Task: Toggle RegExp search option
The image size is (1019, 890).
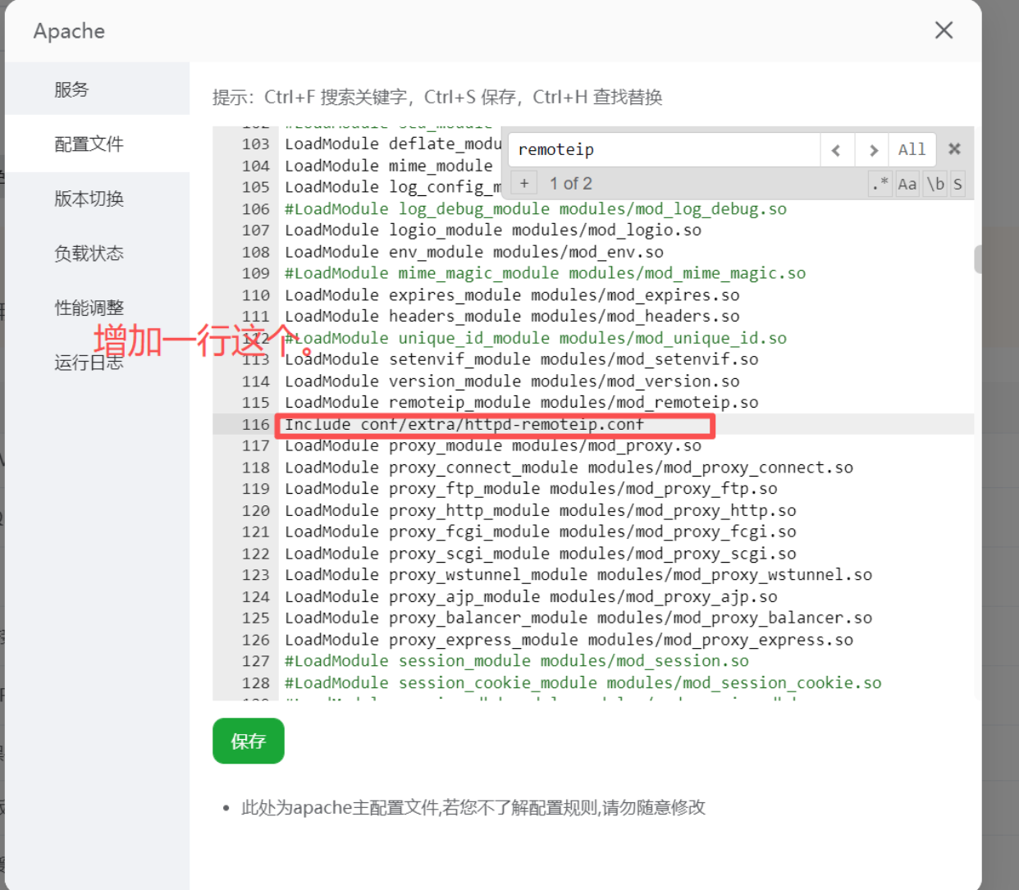Action: coord(881,184)
